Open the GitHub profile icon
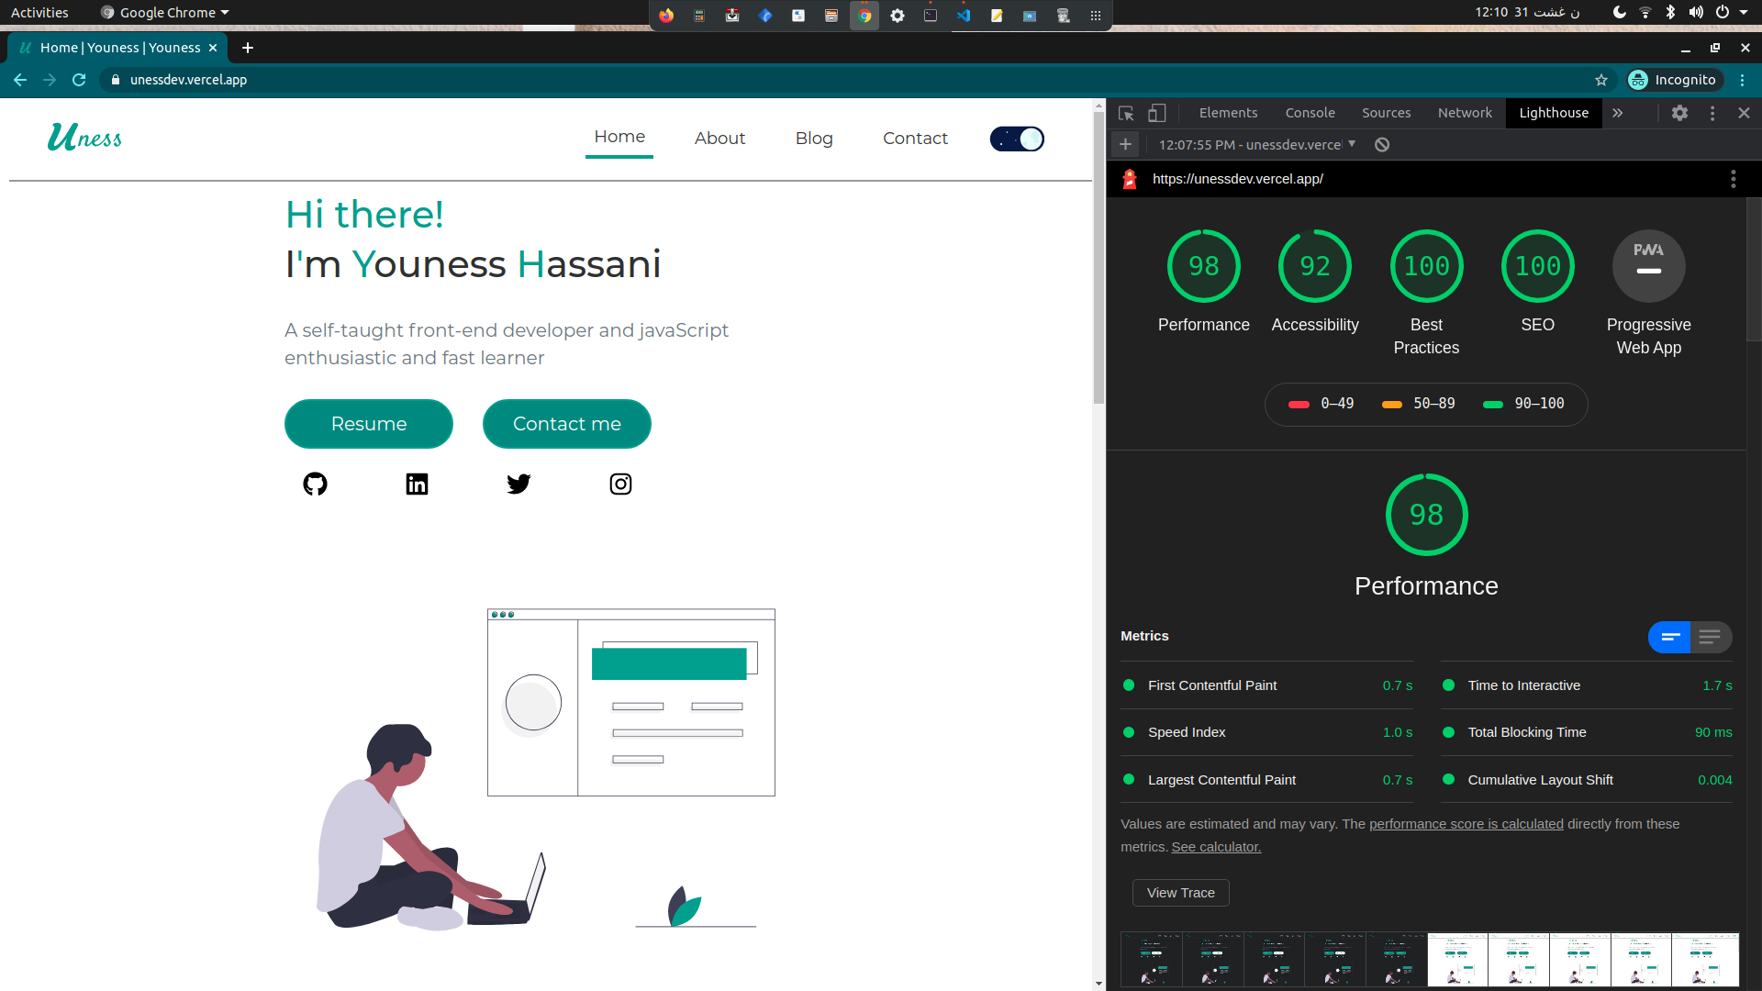 click(315, 484)
